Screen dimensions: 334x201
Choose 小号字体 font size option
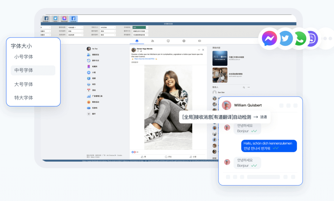pos(24,57)
